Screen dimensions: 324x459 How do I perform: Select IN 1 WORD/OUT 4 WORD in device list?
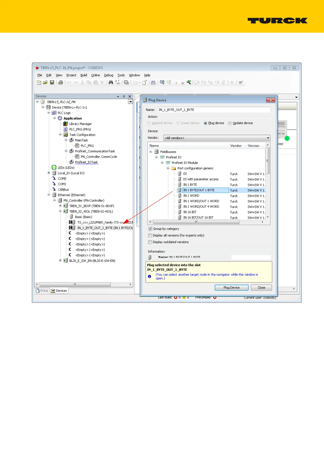201,207
